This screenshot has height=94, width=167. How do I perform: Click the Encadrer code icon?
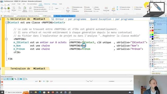pyautogui.click(x=85, y=7)
